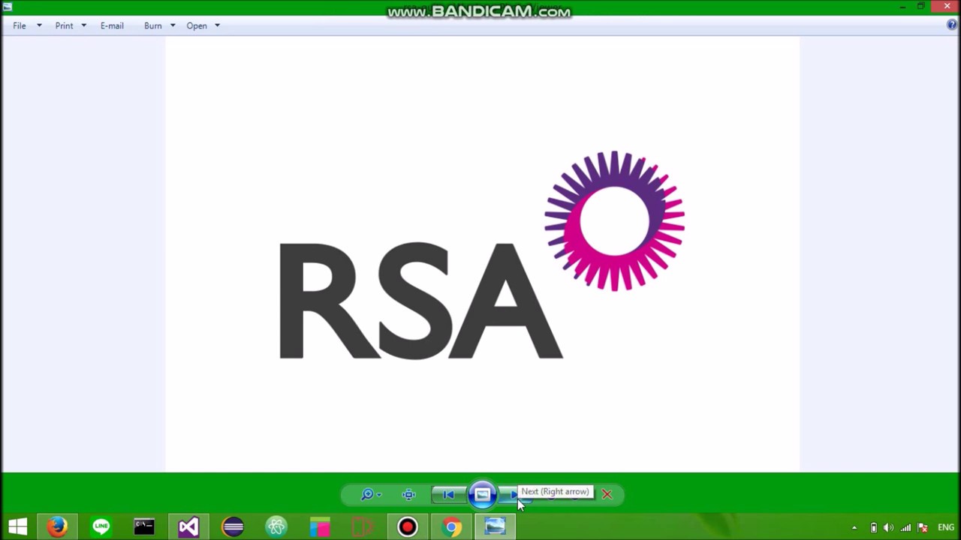Show hidden system tray icons
The width and height of the screenshot is (961, 540).
click(x=854, y=528)
